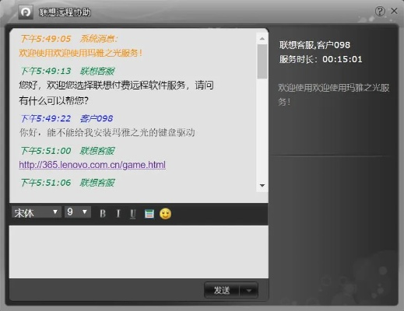Click the 服务时长 00:15:01 timer text

pyautogui.click(x=321, y=59)
